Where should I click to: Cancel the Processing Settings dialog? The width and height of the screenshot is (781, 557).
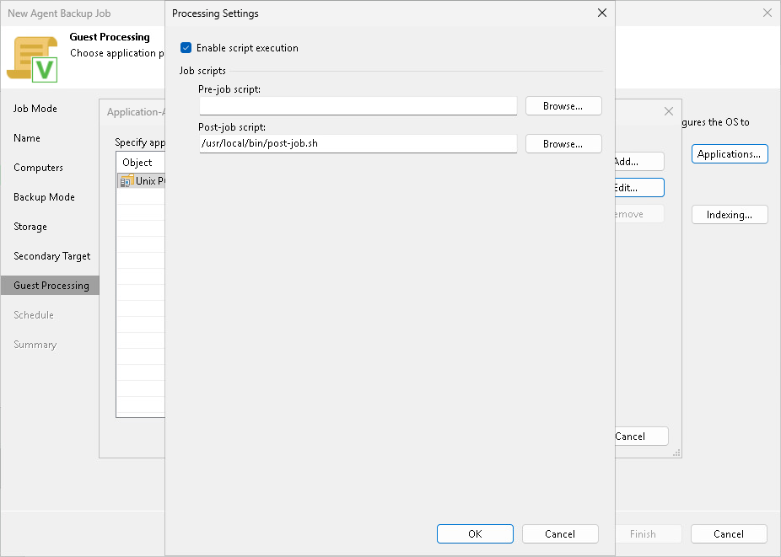coord(560,533)
